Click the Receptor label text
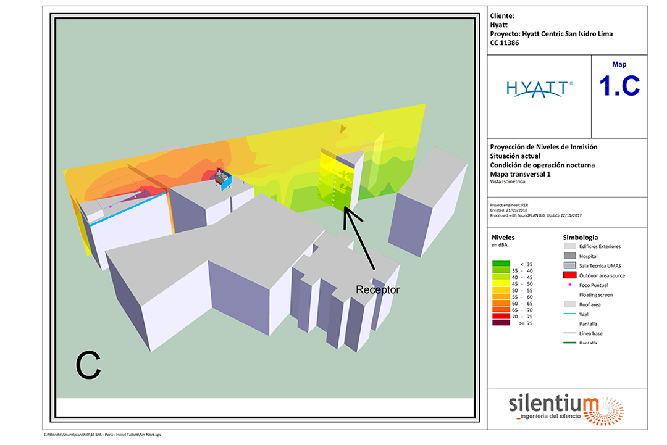 tap(378, 289)
